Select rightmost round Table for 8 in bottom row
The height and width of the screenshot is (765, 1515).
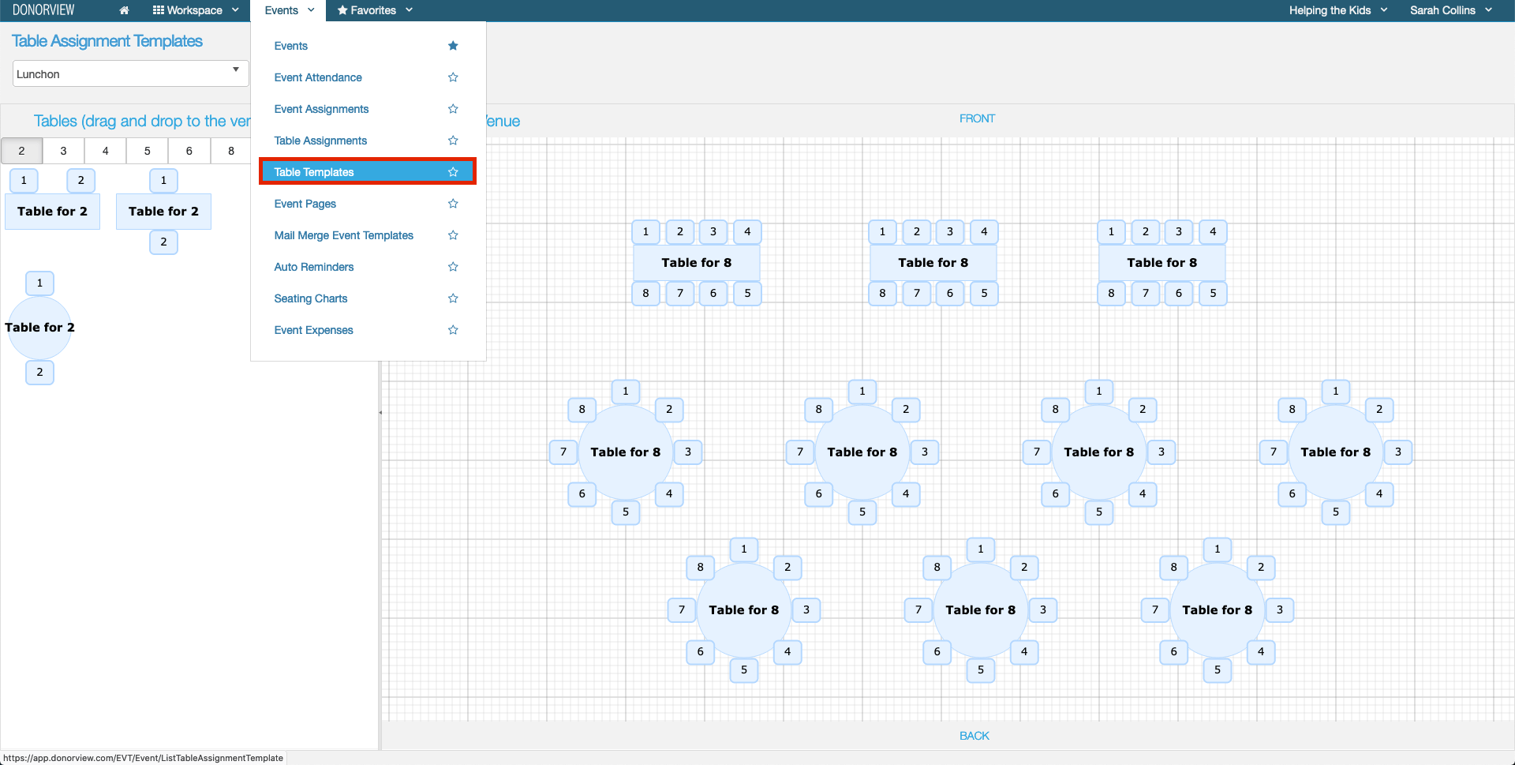tap(1218, 609)
